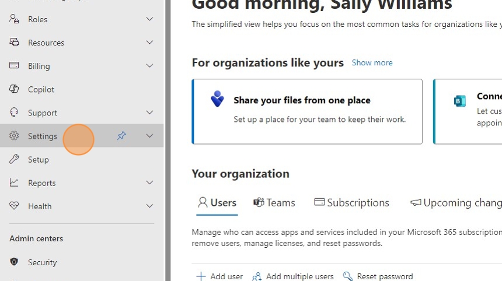Open the Roles navigation item
Image resolution: width=502 pixels, height=281 pixels.
[82, 19]
